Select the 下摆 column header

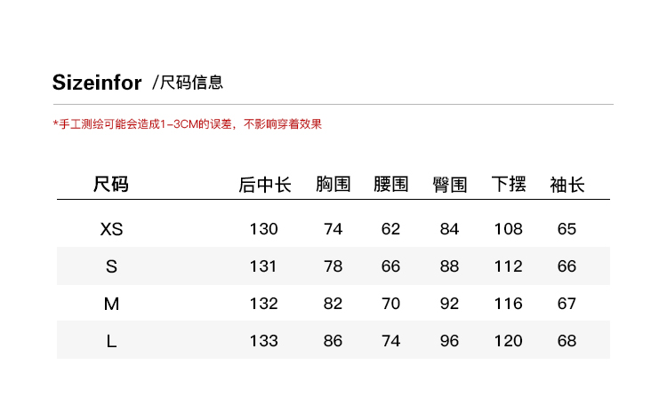[509, 185]
